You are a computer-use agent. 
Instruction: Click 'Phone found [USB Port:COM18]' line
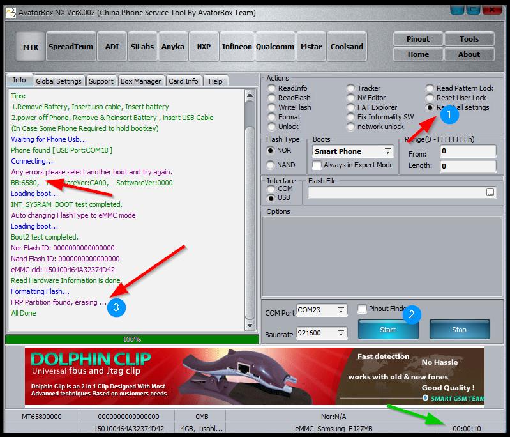click(x=61, y=150)
